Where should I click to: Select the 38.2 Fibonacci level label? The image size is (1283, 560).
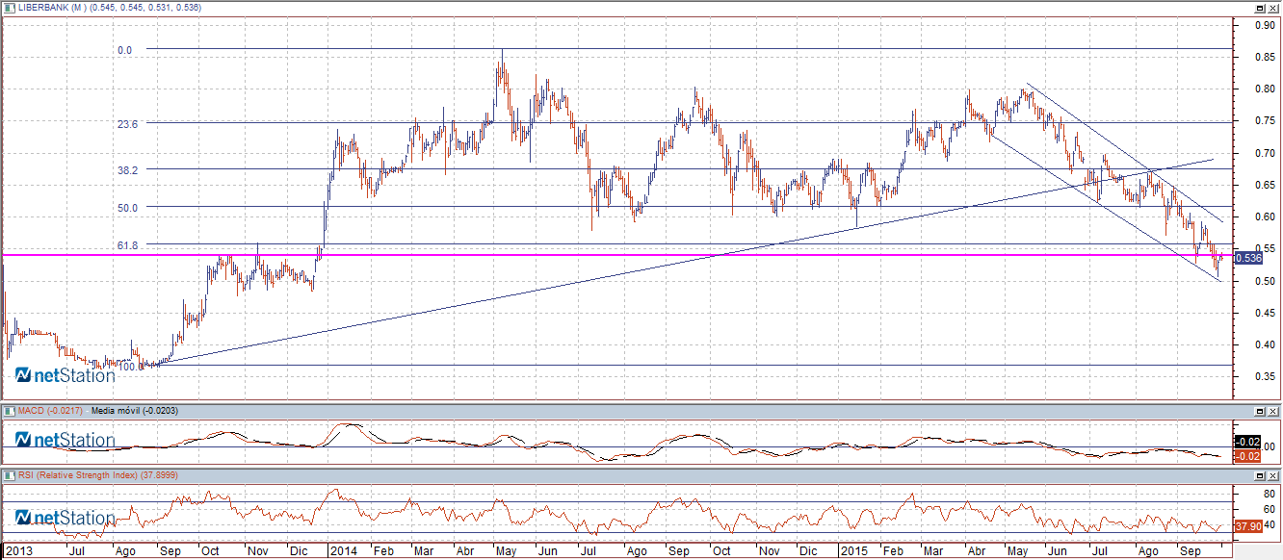click(x=127, y=169)
